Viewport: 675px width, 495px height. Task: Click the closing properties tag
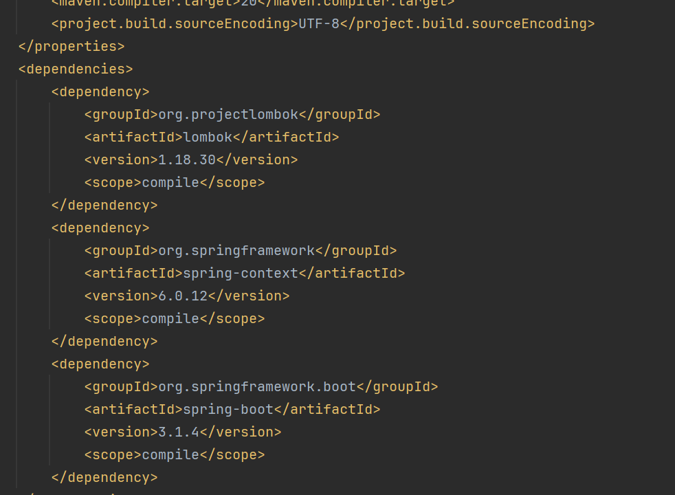coord(71,46)
